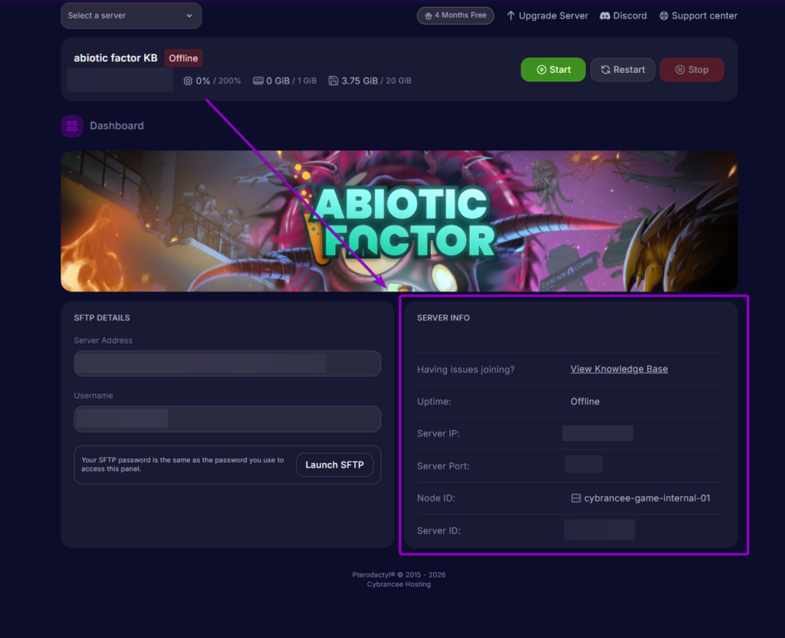This screenshot has width=785, height=638.
Task: Open the Support center link
Action: [698, 15]
